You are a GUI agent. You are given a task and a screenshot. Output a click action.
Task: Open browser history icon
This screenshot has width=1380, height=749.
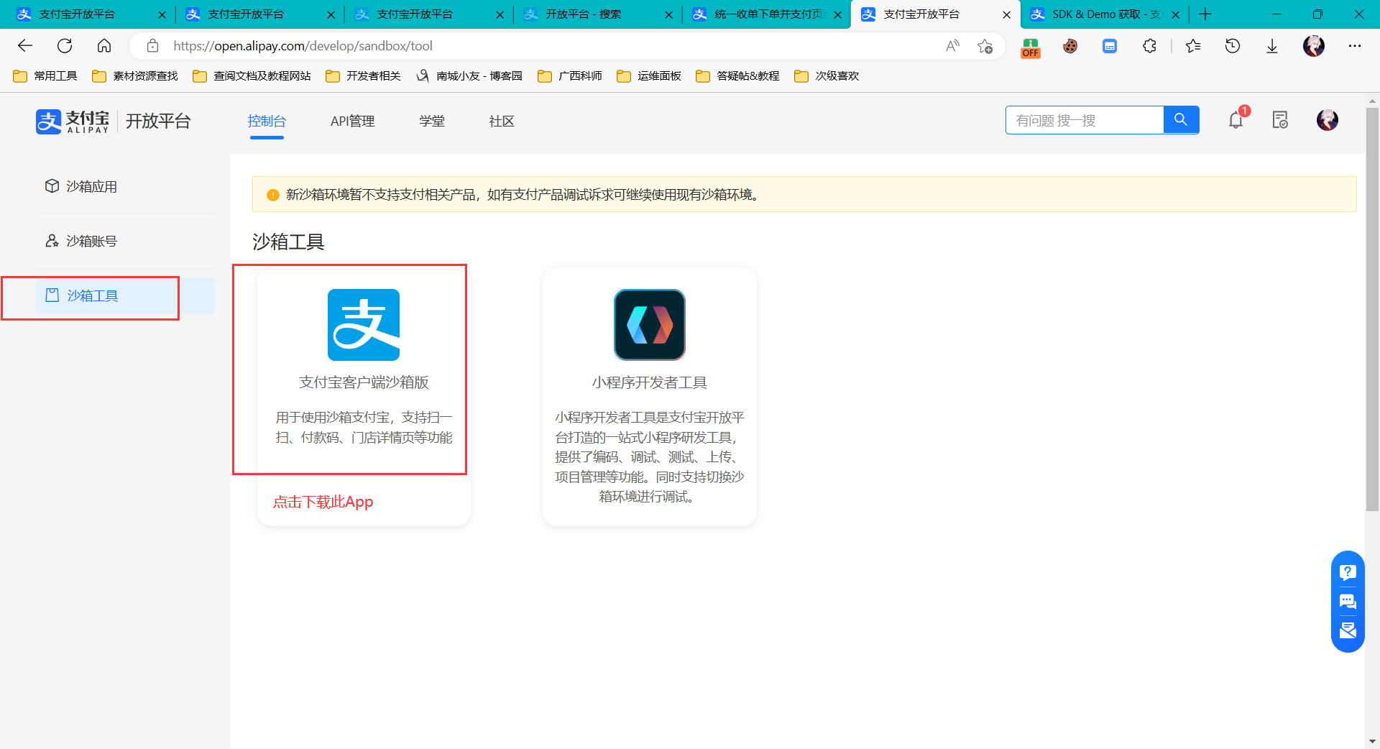1233,46
